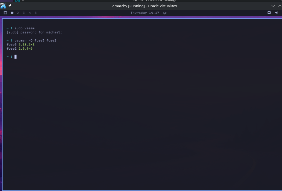This screenshot has height=191, width=282.
Task: Click the 'fuse3 3.18.2-1' output line
Action: pyautogui.click(x=21, y=45)
